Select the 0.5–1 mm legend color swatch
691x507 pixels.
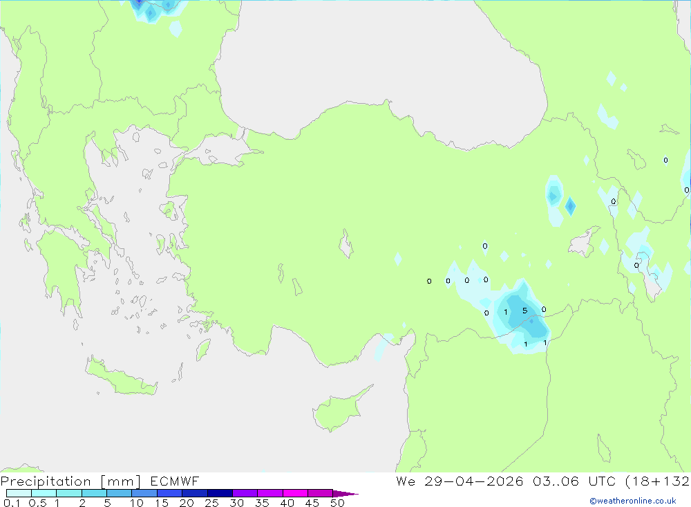tap(44, 493)
